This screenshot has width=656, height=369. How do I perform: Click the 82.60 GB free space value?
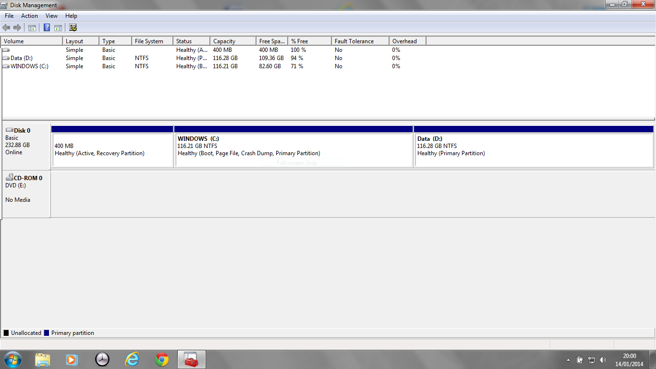270,66
